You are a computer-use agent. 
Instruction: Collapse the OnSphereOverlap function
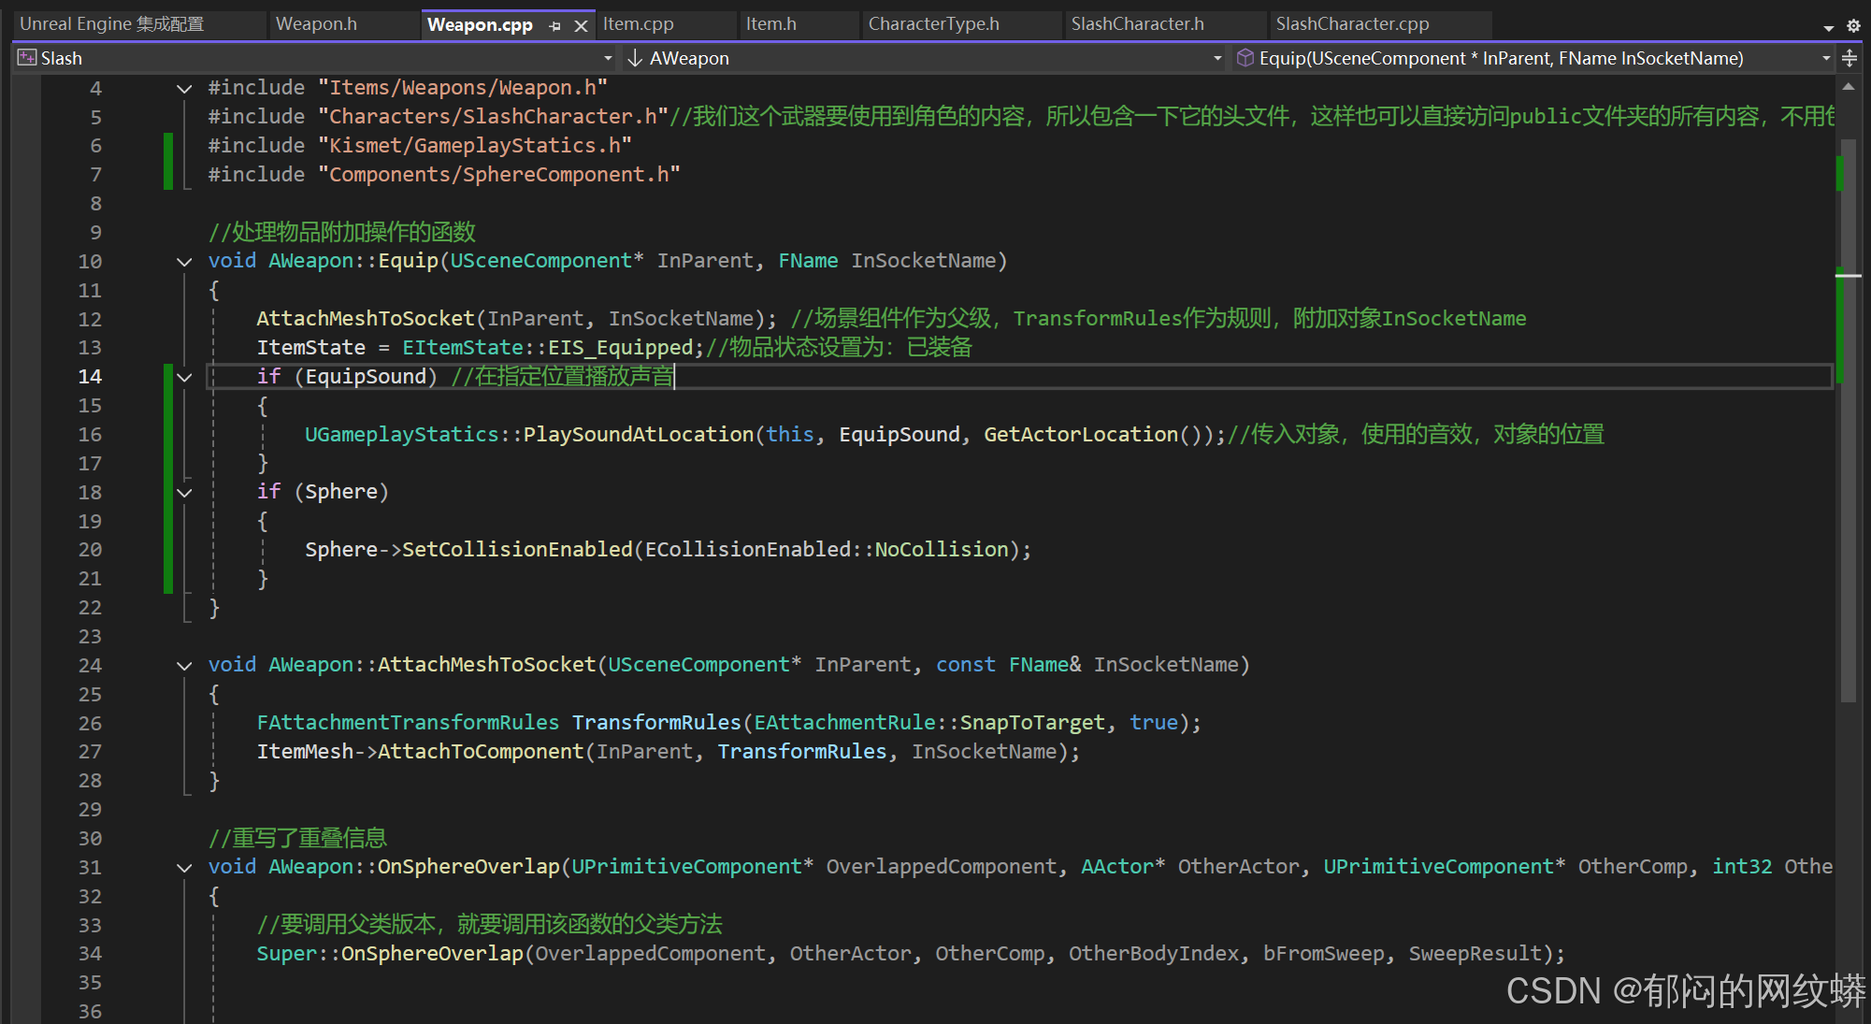(184, 868)
